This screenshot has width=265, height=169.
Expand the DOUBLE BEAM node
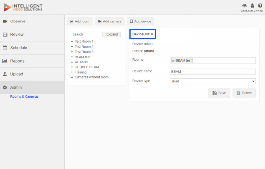click(72, 67)
